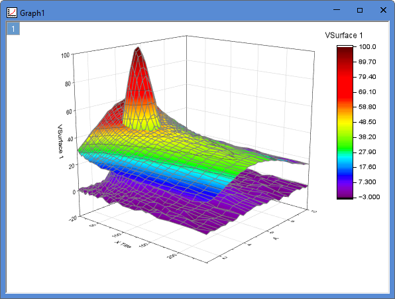Click the Z axis tick label 40
This screenshot has height=299, width=395.
point(70,139)
